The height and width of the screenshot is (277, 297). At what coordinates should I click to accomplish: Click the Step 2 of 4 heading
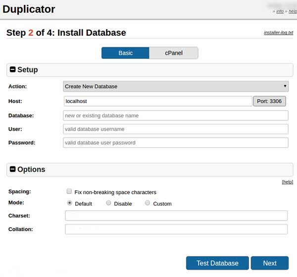(66, 33)
